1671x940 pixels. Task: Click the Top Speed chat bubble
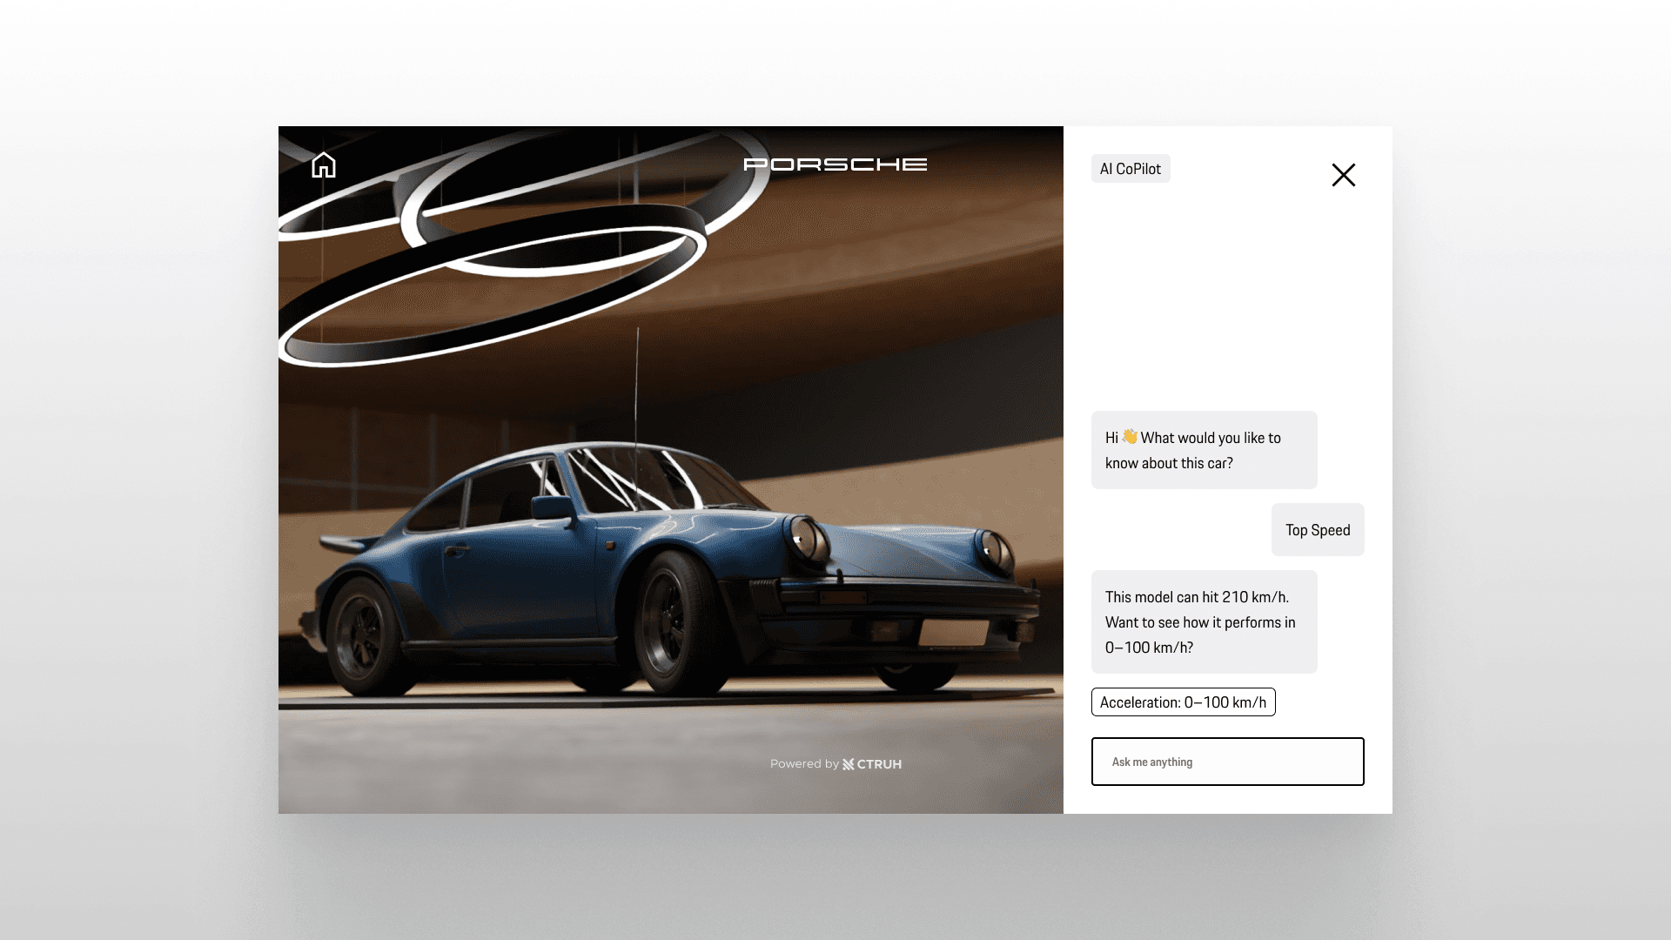tap(1317, 530)
